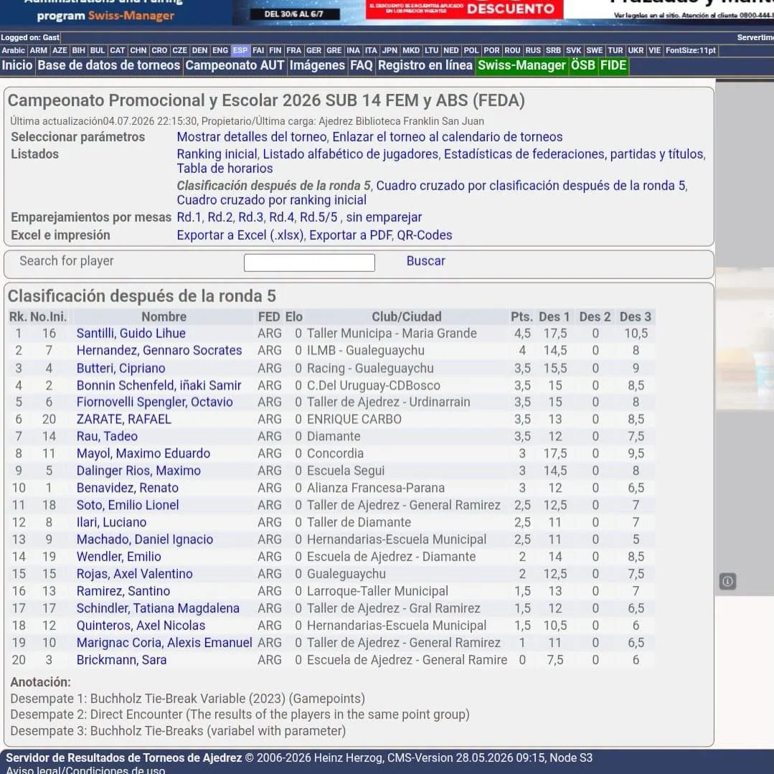Screen dimensions: 774x774
Task: Open Exportar a Excel (.xlsx) link
Action: click(x=240, y=235)
